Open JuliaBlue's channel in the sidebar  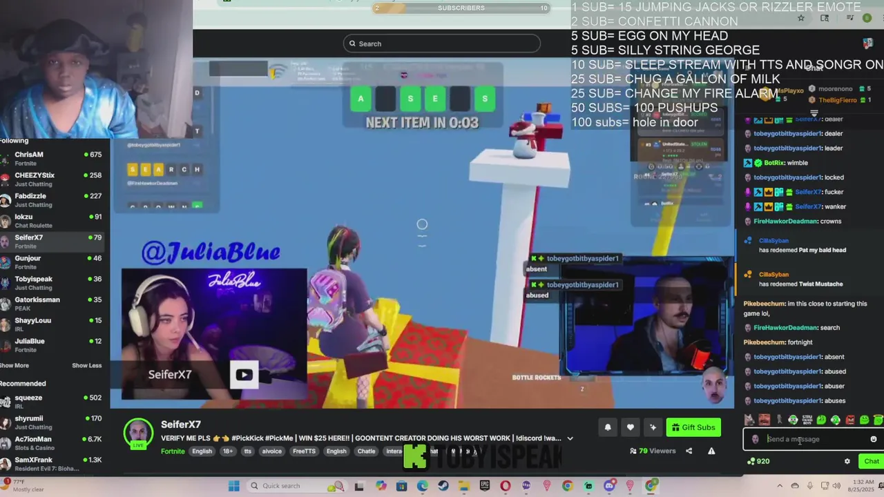pos(52,345)
